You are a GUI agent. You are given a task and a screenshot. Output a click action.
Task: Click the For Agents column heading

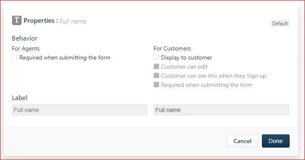(x=26, y=48)
